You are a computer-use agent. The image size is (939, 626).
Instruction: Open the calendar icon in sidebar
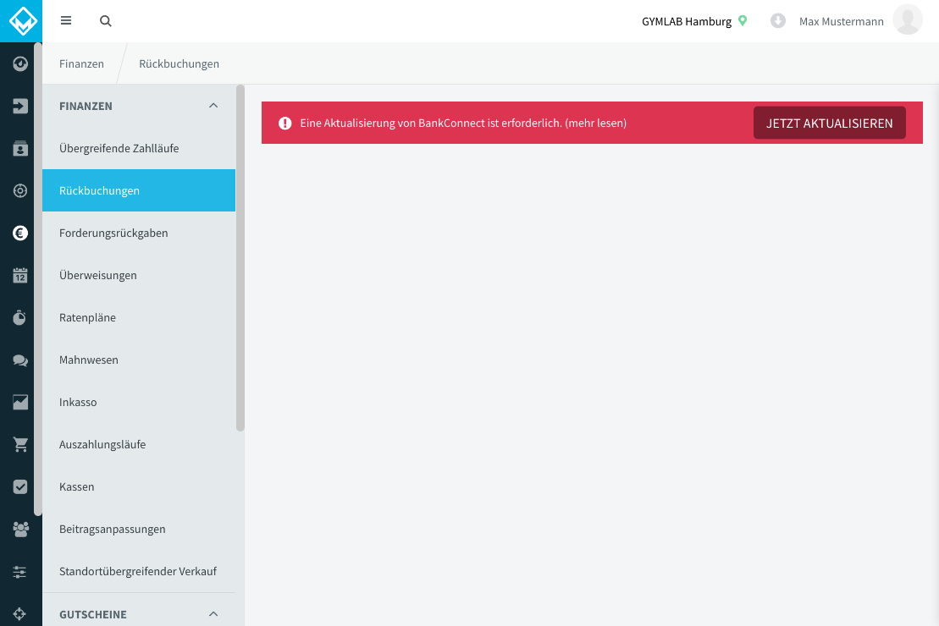(20, 275)
